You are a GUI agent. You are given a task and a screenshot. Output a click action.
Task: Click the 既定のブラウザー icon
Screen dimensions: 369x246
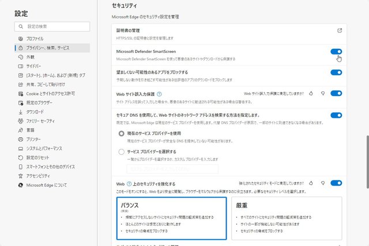[x=21, y=103]
